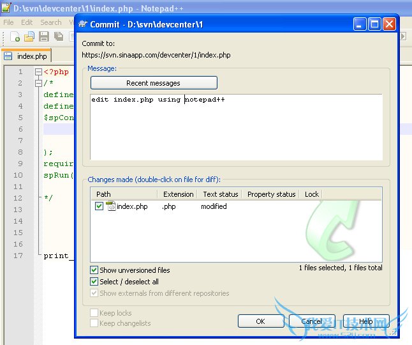Cancel the commit dialog
Image resolution: width=412 pixels, height=345 pixels.
312,321
